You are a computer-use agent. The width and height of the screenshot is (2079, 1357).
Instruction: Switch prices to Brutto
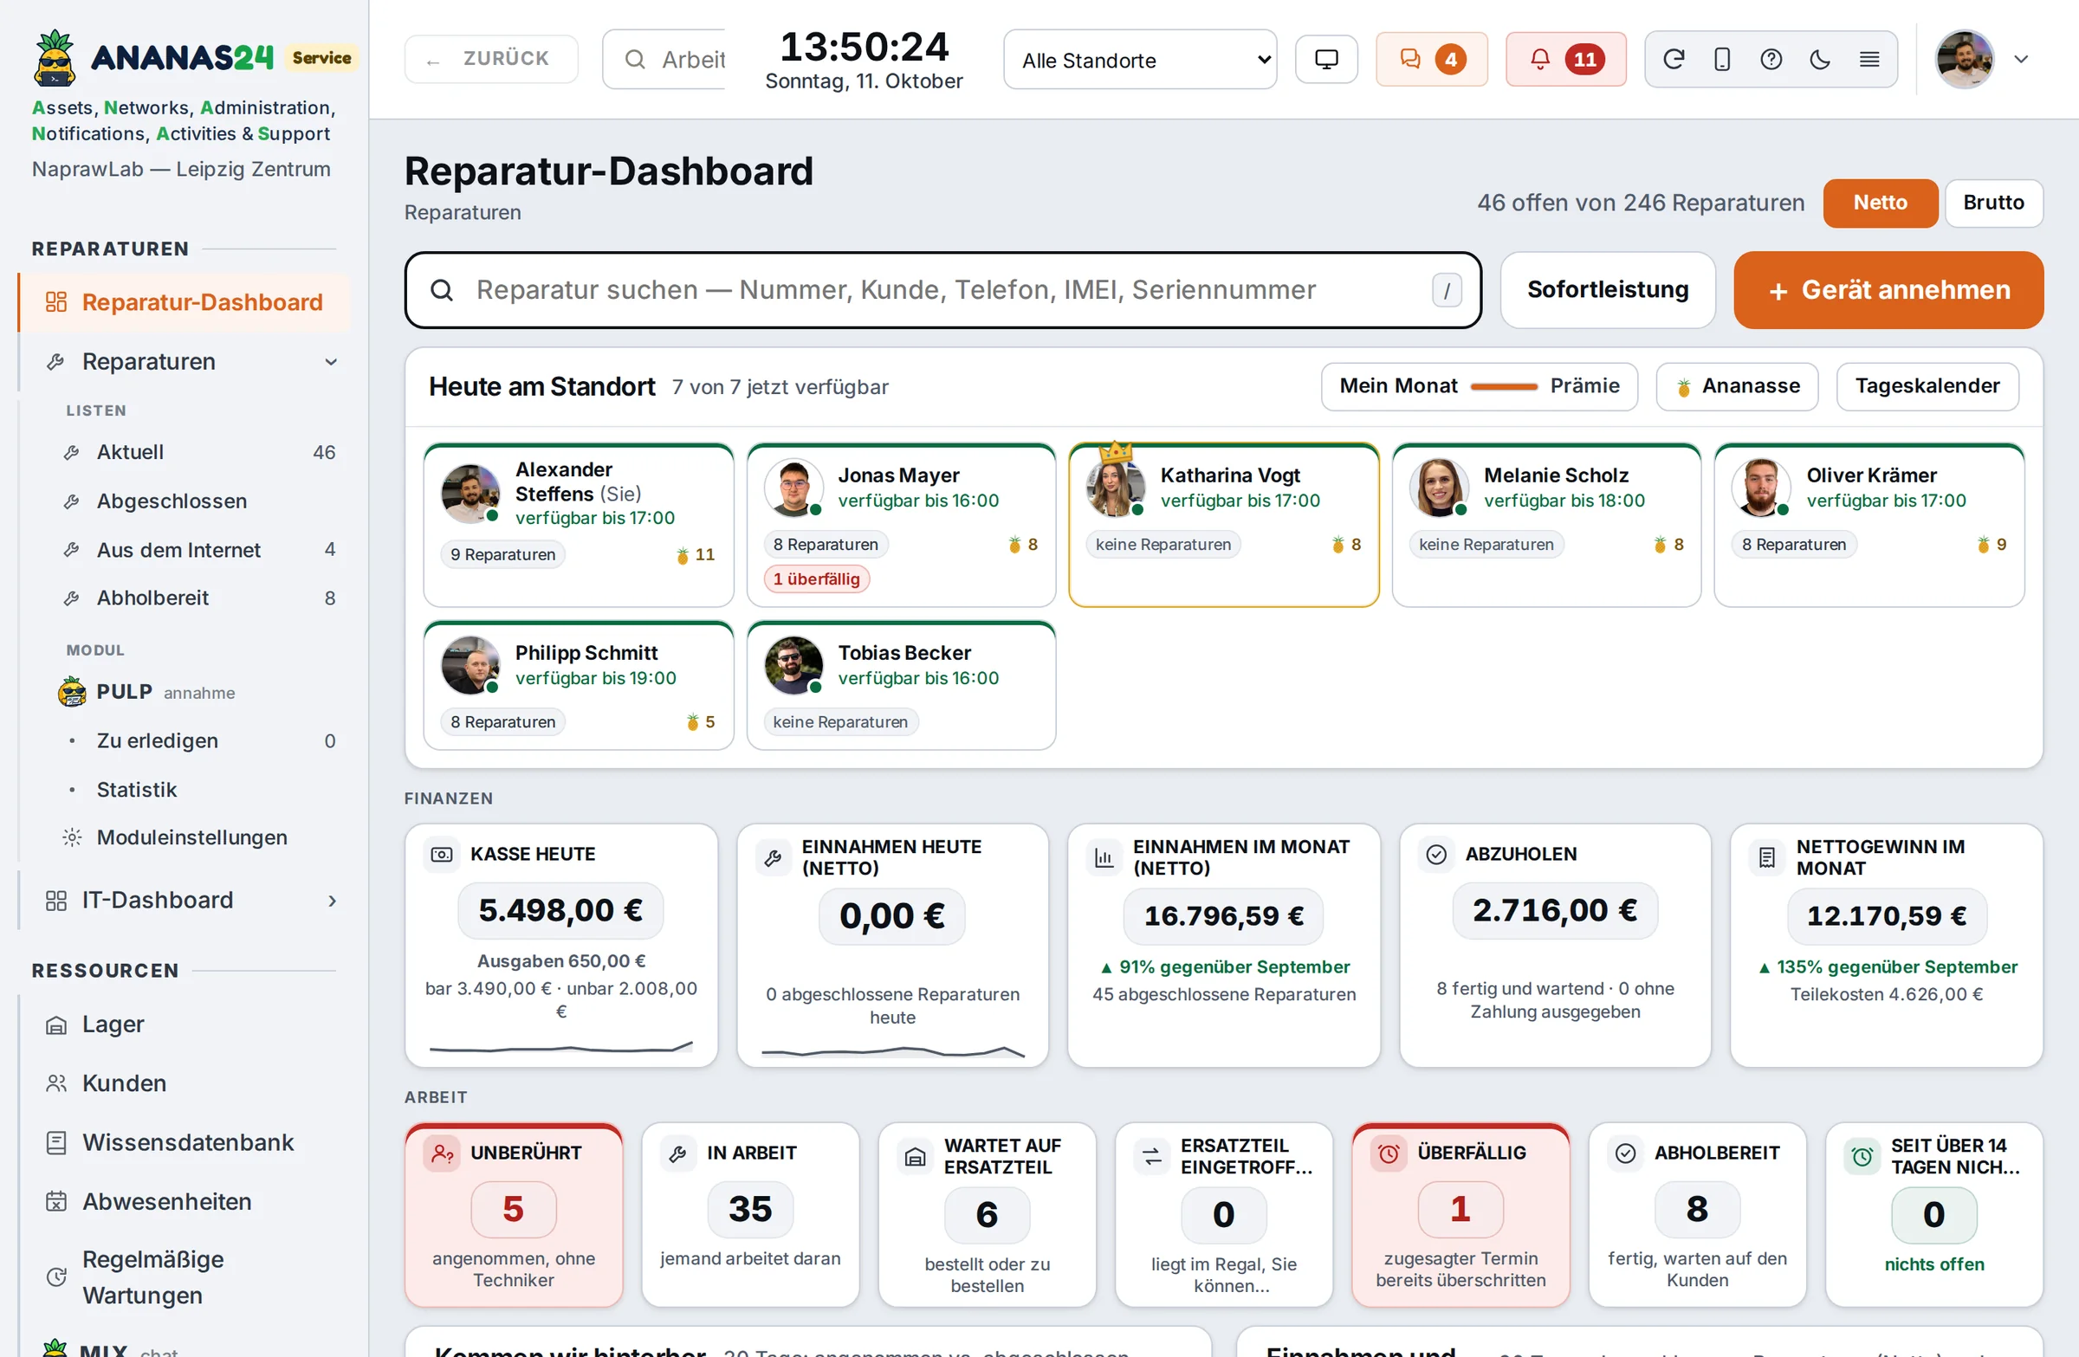tap(1993, 203)
